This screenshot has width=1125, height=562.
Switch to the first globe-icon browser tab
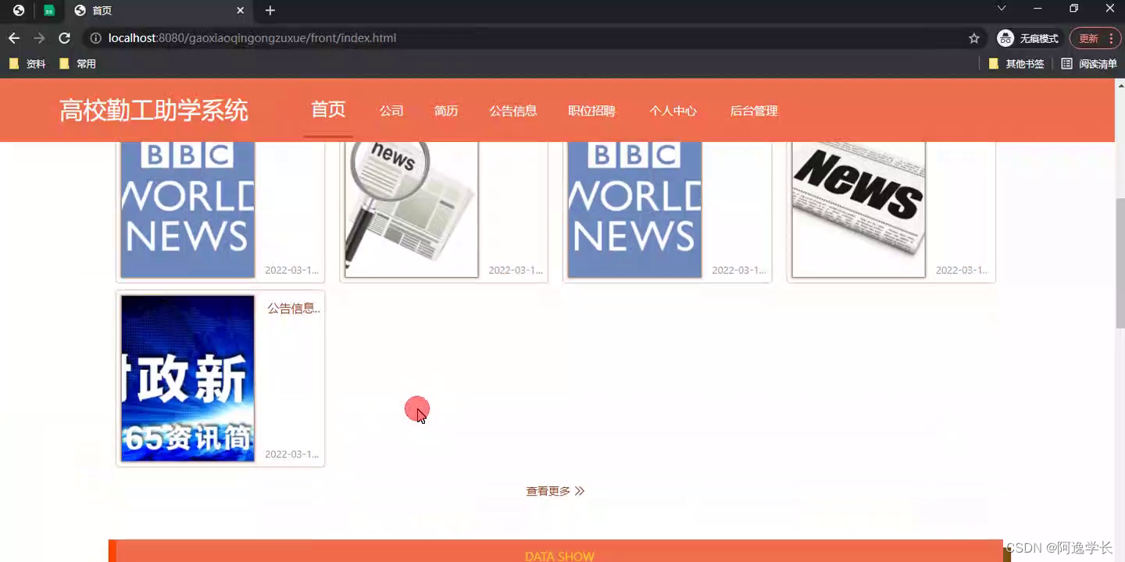coord(19,10)
